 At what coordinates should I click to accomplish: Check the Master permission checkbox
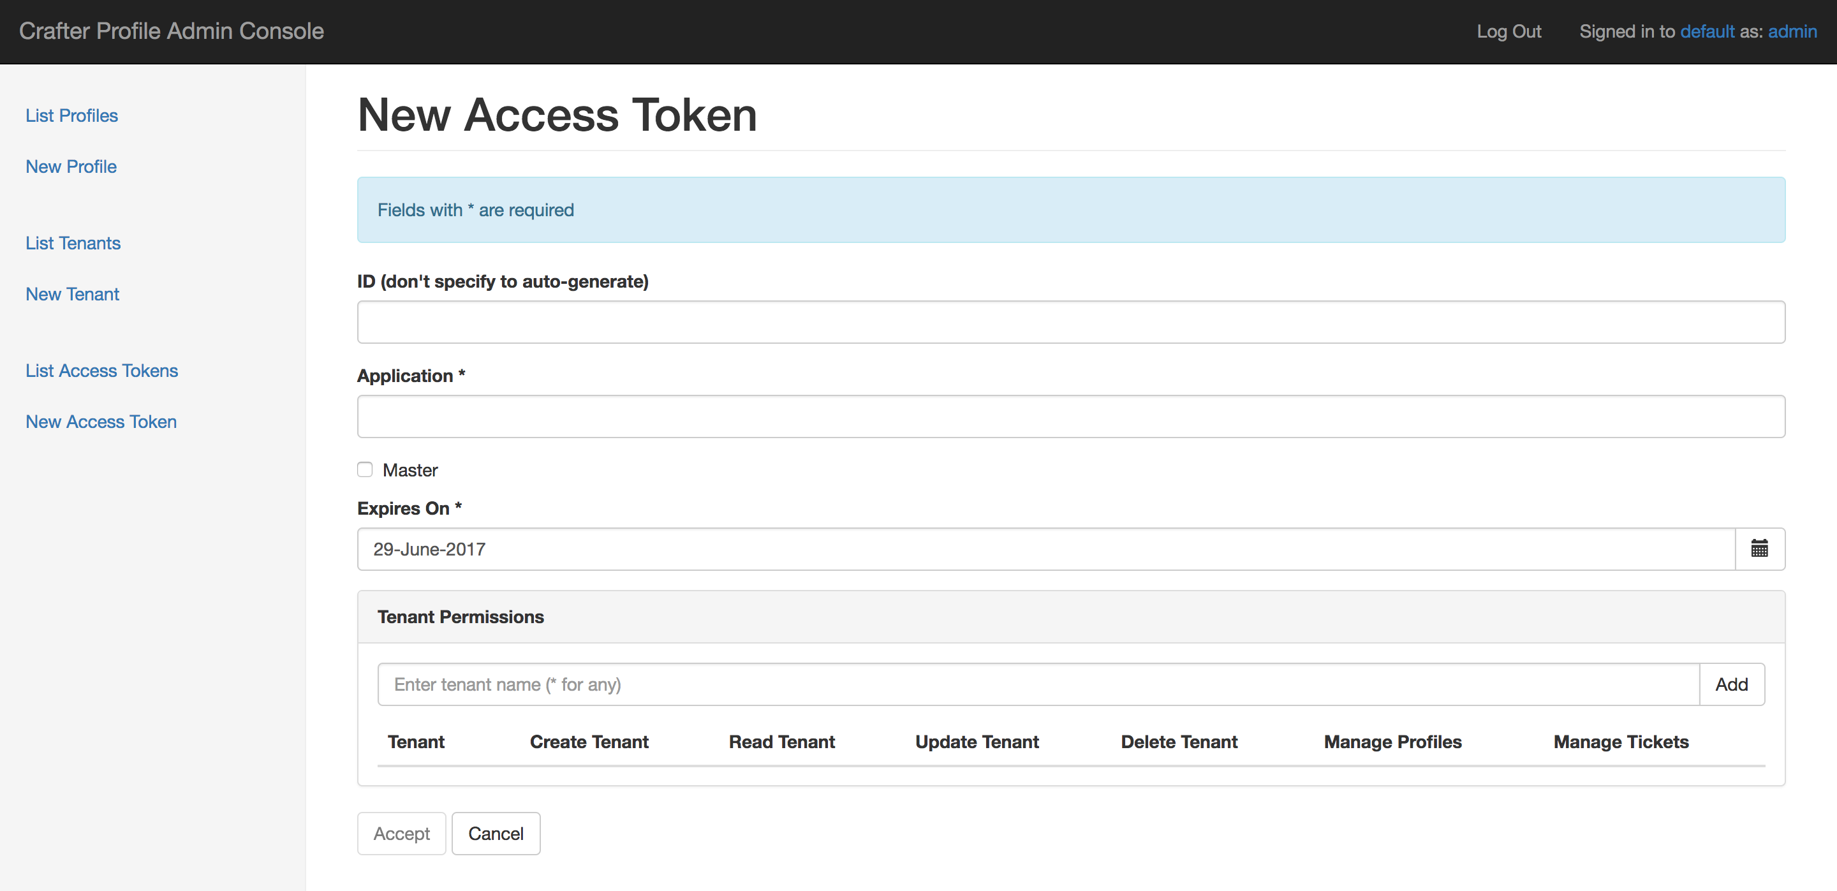364,468
